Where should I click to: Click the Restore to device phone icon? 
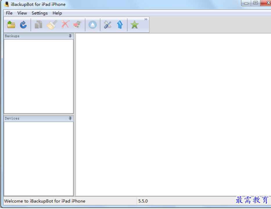tap(78, 25)
